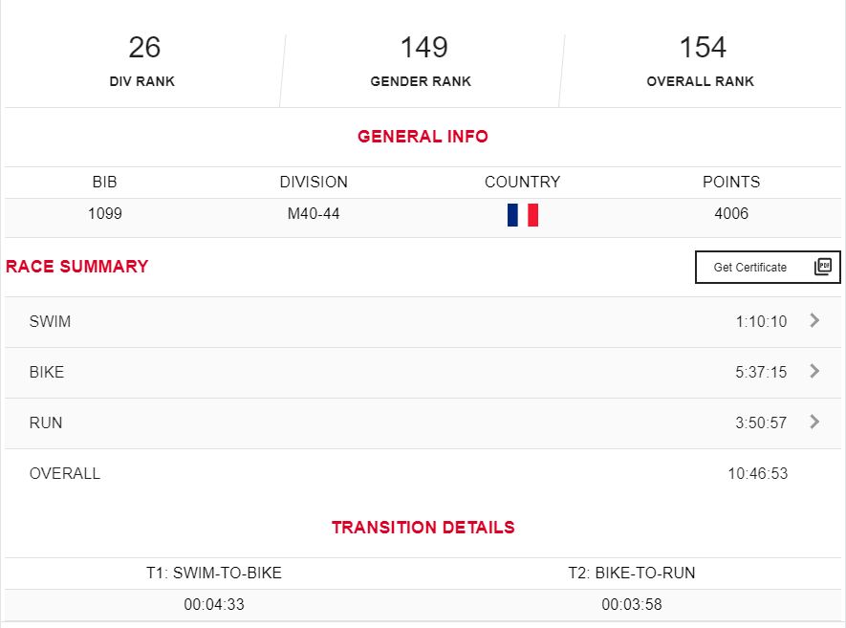Click the bib number 1099
Viewport: 846px width, 628px height.
(x=104, y=214)
